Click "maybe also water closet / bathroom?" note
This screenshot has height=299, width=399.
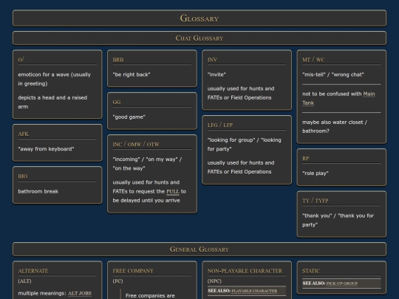tap(335, 127)
